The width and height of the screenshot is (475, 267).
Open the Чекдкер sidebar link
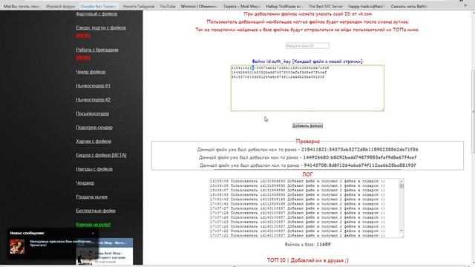point(85,183)
